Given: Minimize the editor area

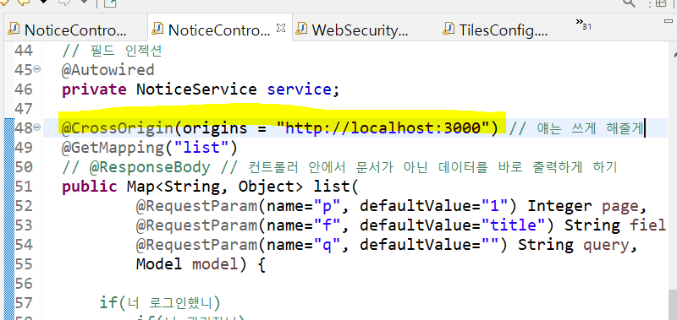Looking at the screenshot, I should tap(669, 22).
